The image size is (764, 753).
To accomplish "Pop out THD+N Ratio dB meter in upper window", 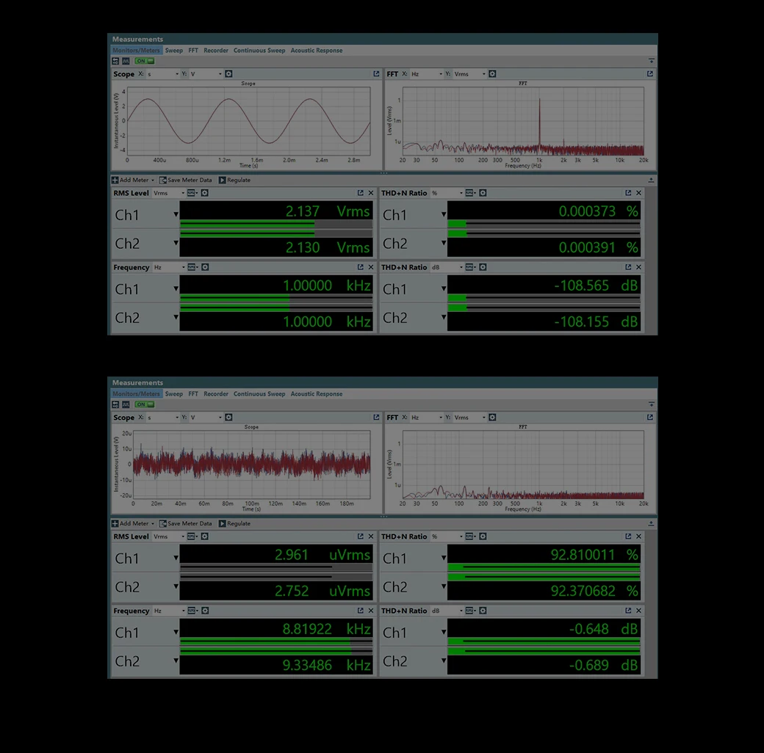I will 628,267.
